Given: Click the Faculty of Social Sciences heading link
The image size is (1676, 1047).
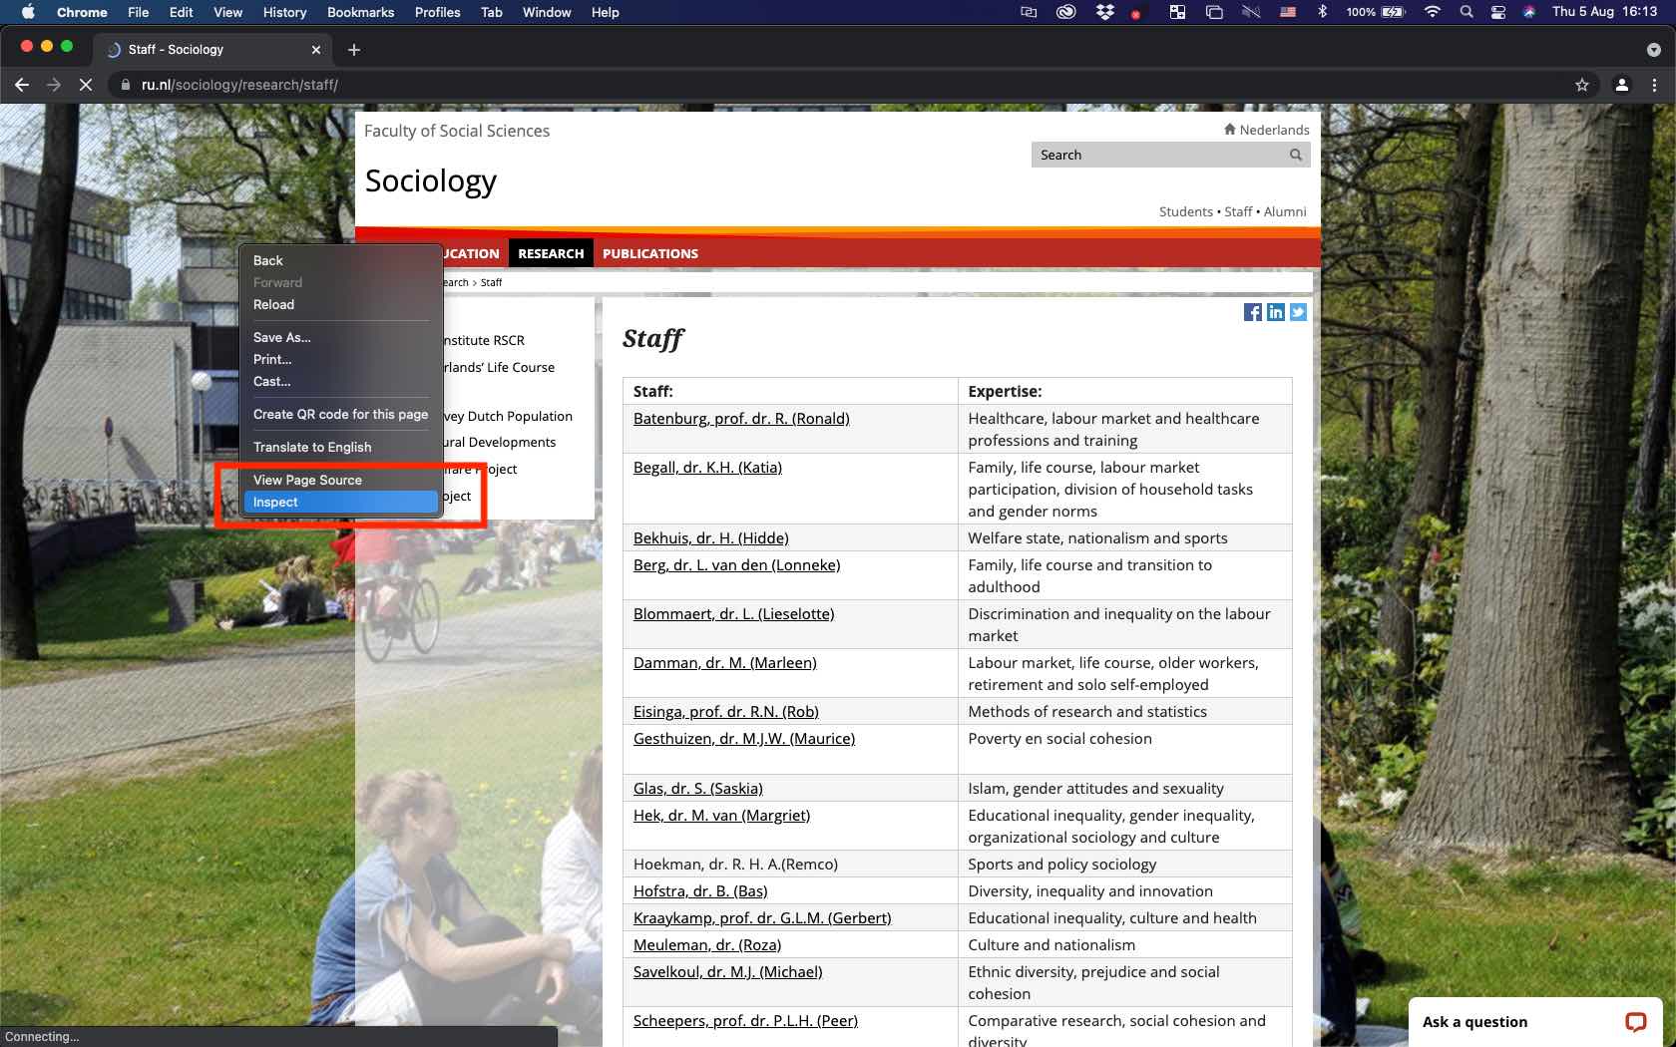Looking at the screenshot, I should coord(457,131).
